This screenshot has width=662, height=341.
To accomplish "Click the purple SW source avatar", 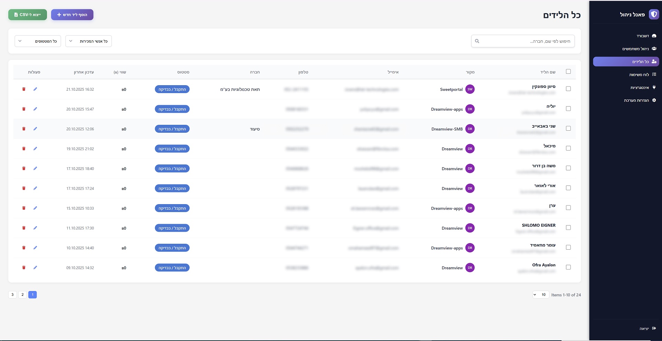I will 470,89.
